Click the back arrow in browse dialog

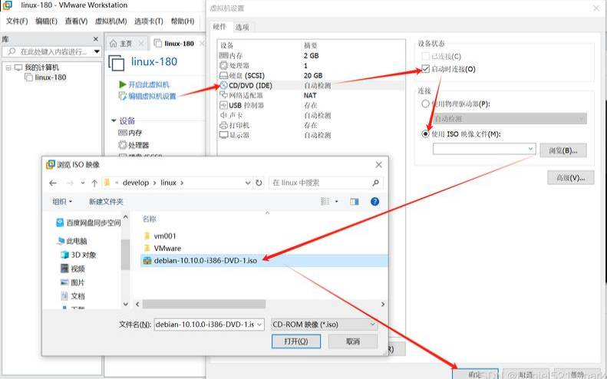[x=53, y=183]
